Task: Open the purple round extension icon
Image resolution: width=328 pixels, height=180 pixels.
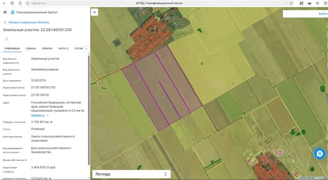Action: (x=318, y=3)
